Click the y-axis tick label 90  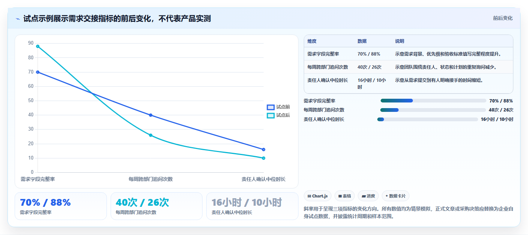click(31, 43)
